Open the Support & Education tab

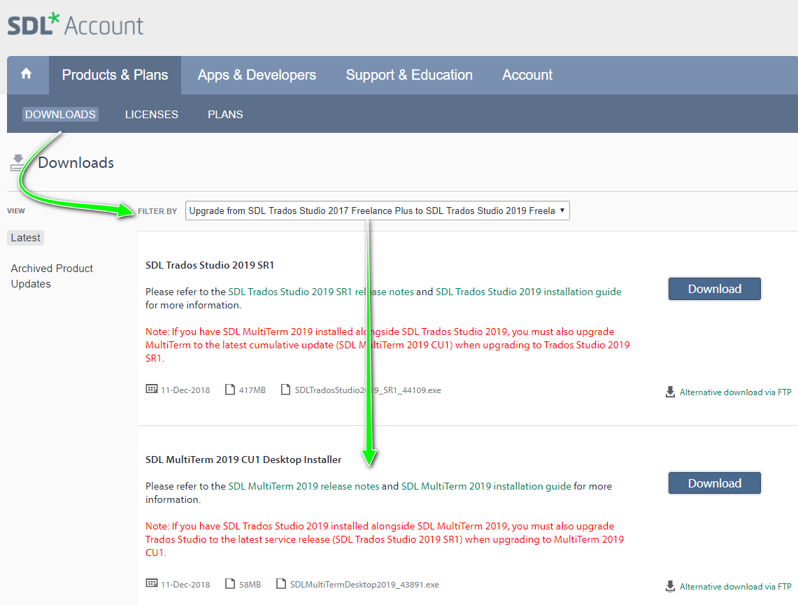[x=409, y=75]
